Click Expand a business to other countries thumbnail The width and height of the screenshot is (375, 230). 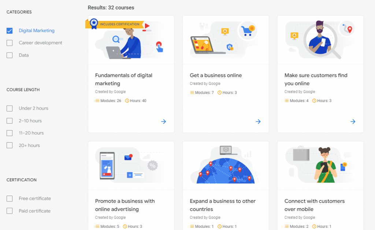(226, 166)
